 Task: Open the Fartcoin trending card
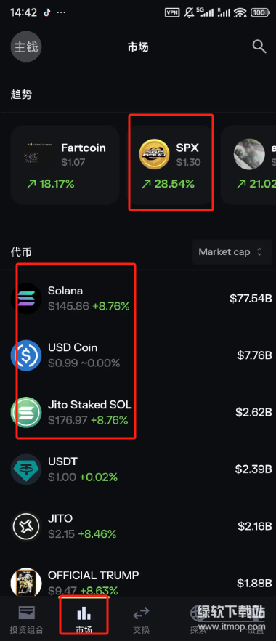pos(65,165)
